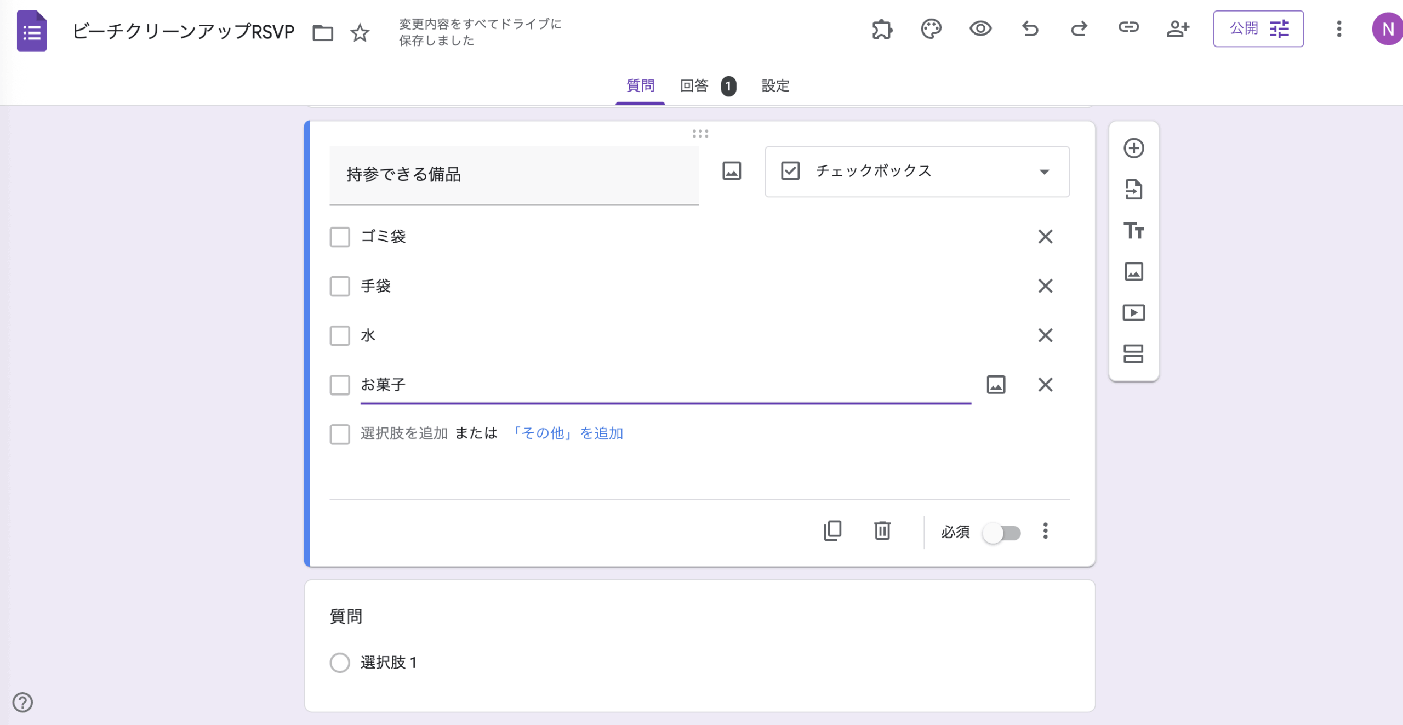Select the 選択肢 1 radio button
Image resolution: width=1403 pixels, height=725 pixels.
340,663
